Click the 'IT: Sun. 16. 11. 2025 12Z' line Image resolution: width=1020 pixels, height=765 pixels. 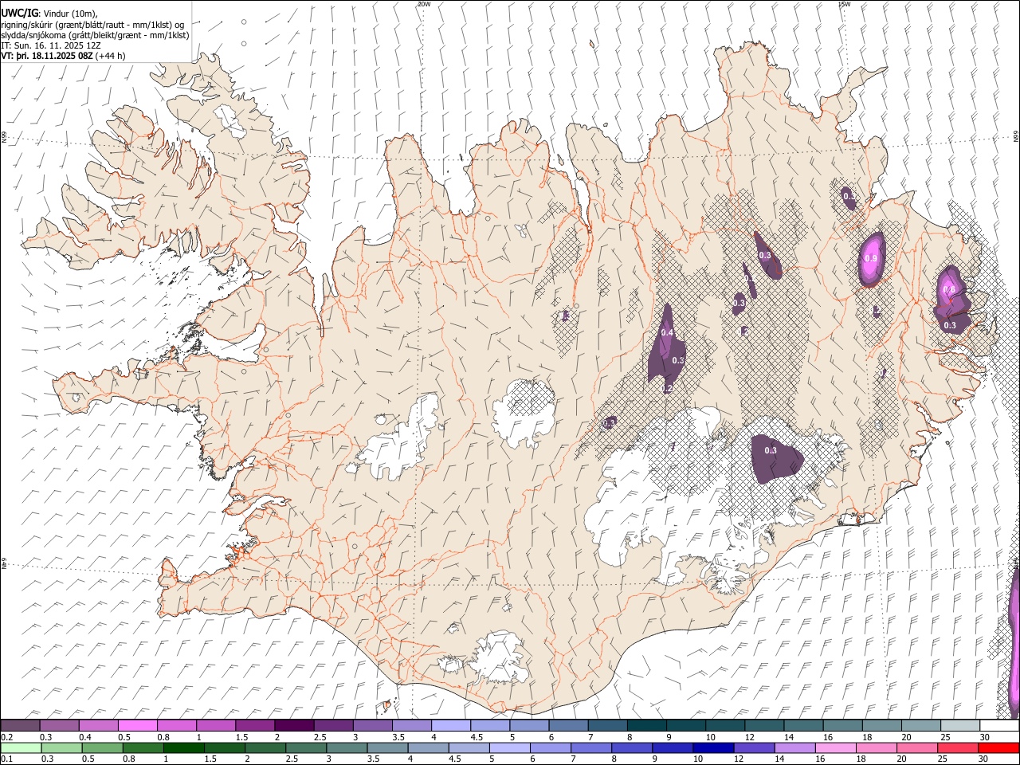pos(51,46)
